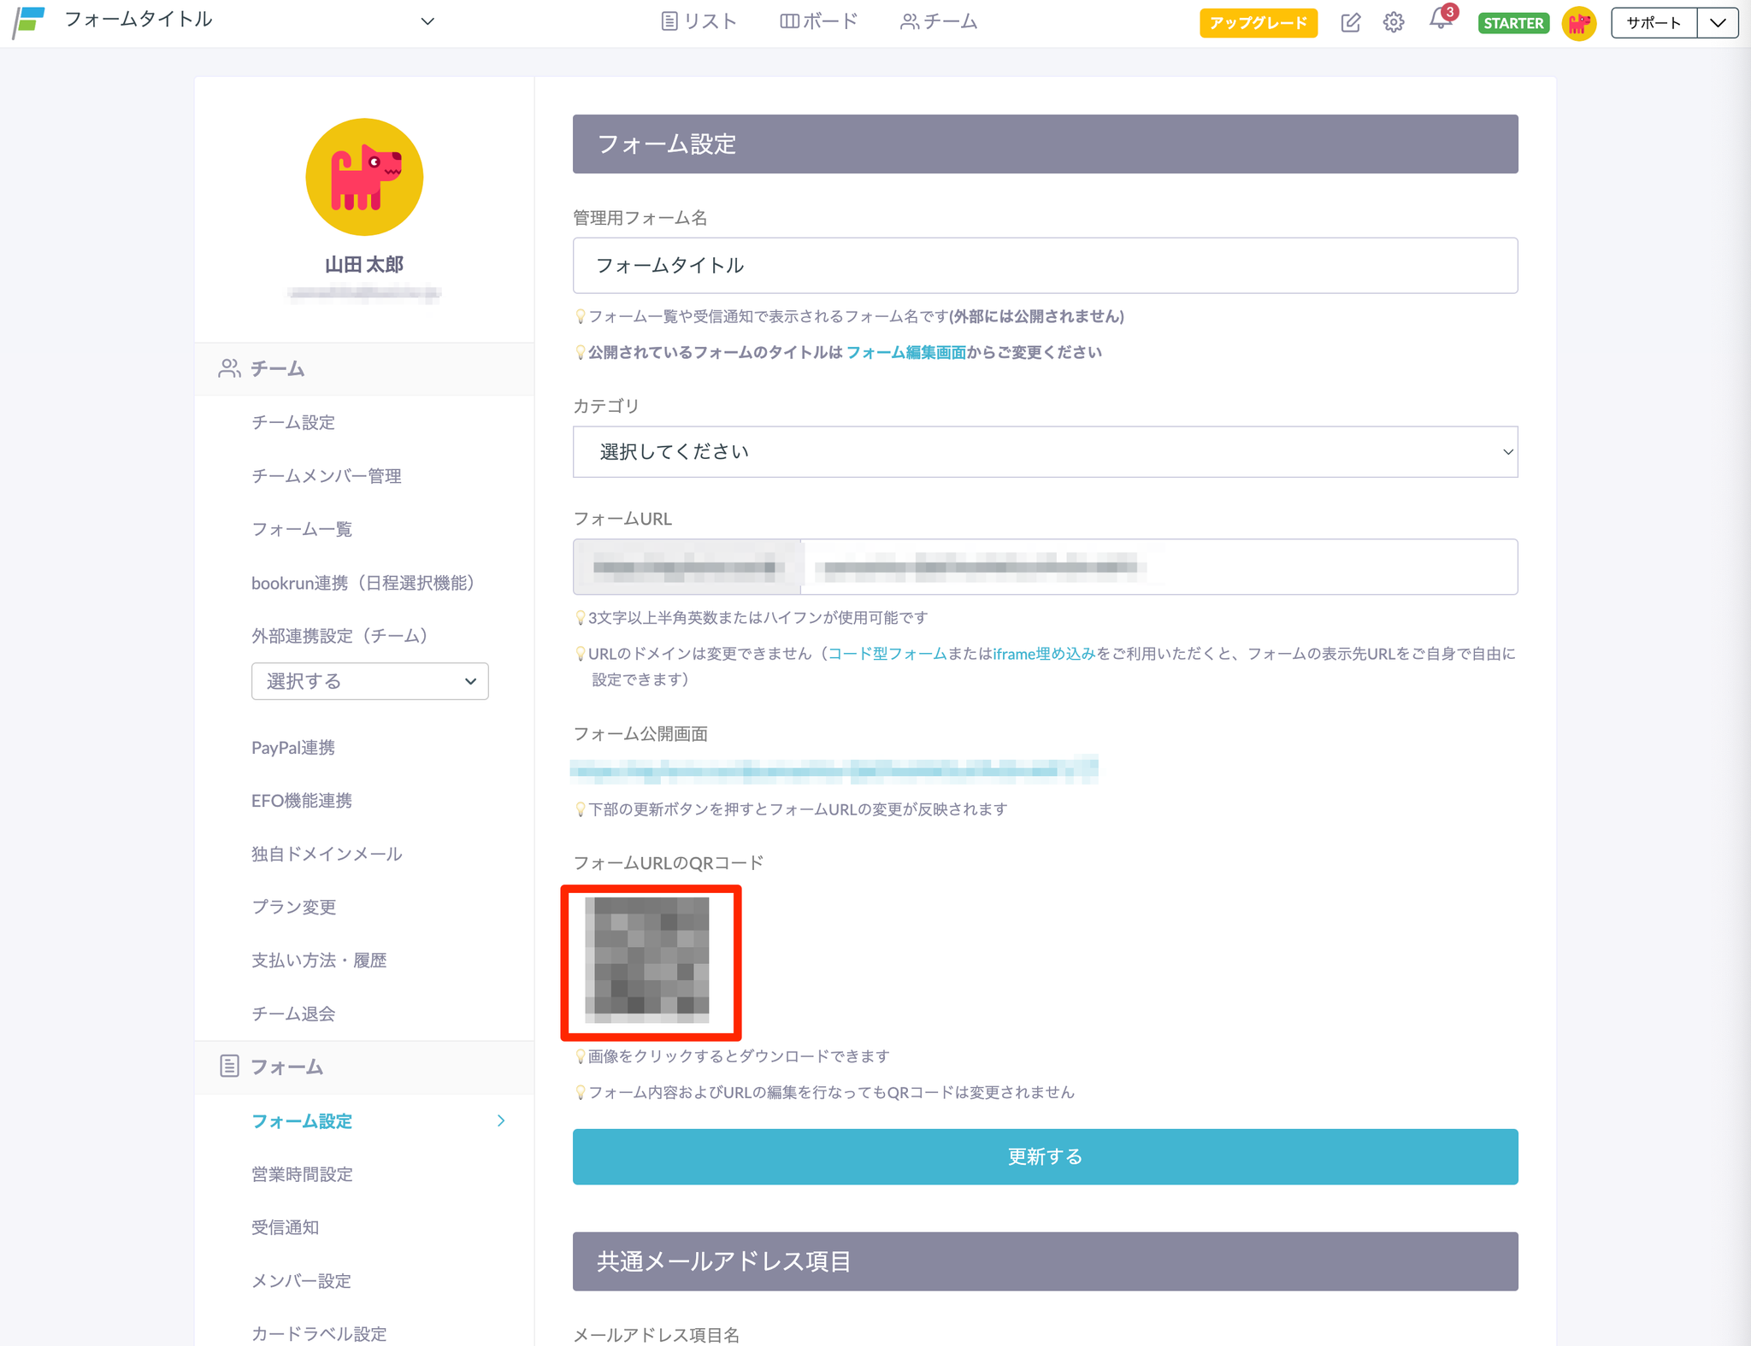The height and width of the screenshot is (1346, 1751).
Task: Click the small user avatar in header
Action: pyautogui.click(x=1578, y=23)
